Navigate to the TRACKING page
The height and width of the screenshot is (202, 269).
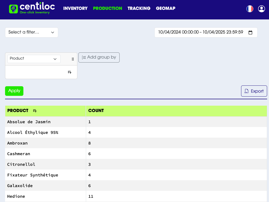coord(139,9)
